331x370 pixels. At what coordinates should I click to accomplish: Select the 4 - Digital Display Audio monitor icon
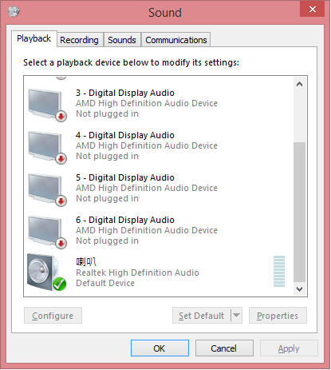pyautogui.click(x=47, y=147)
